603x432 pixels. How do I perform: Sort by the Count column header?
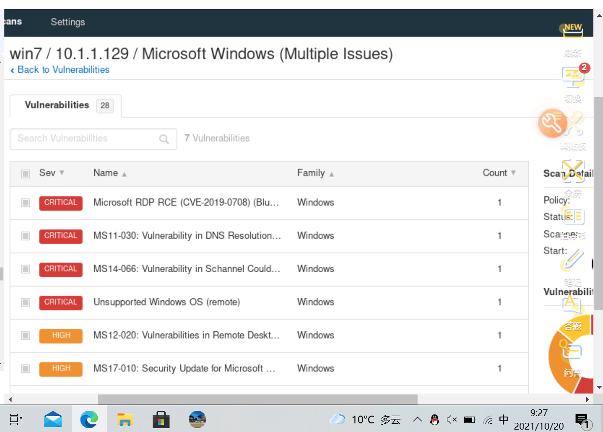[499, 173]
